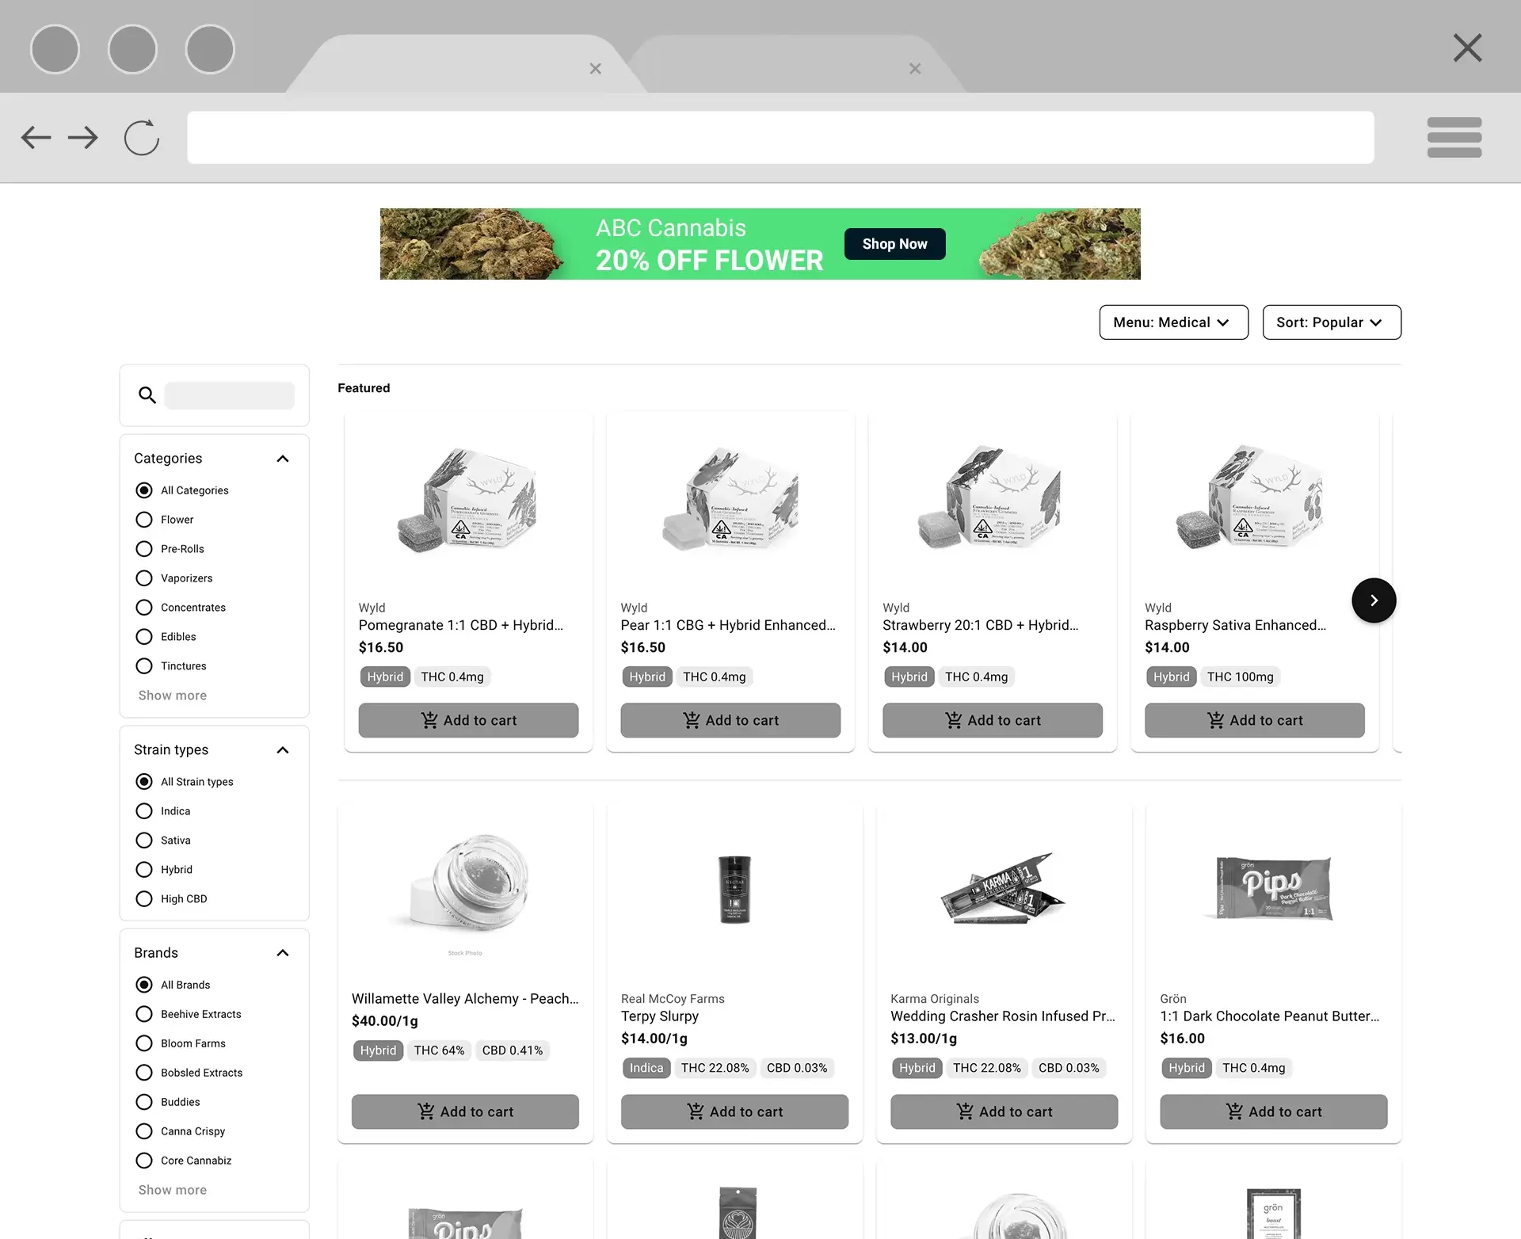Select the Pre-Rolls category
Image resolution: width=1521 pixels, height=1239 pixels.
[x=144, y=549]
